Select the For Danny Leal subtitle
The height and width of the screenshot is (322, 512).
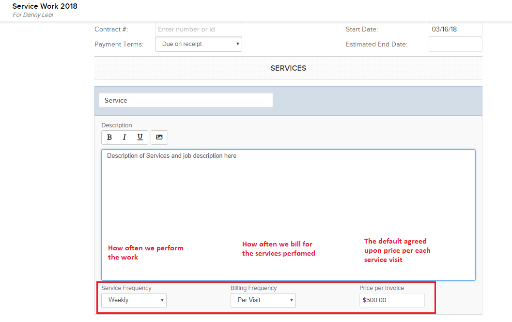(x=33, y=15)
